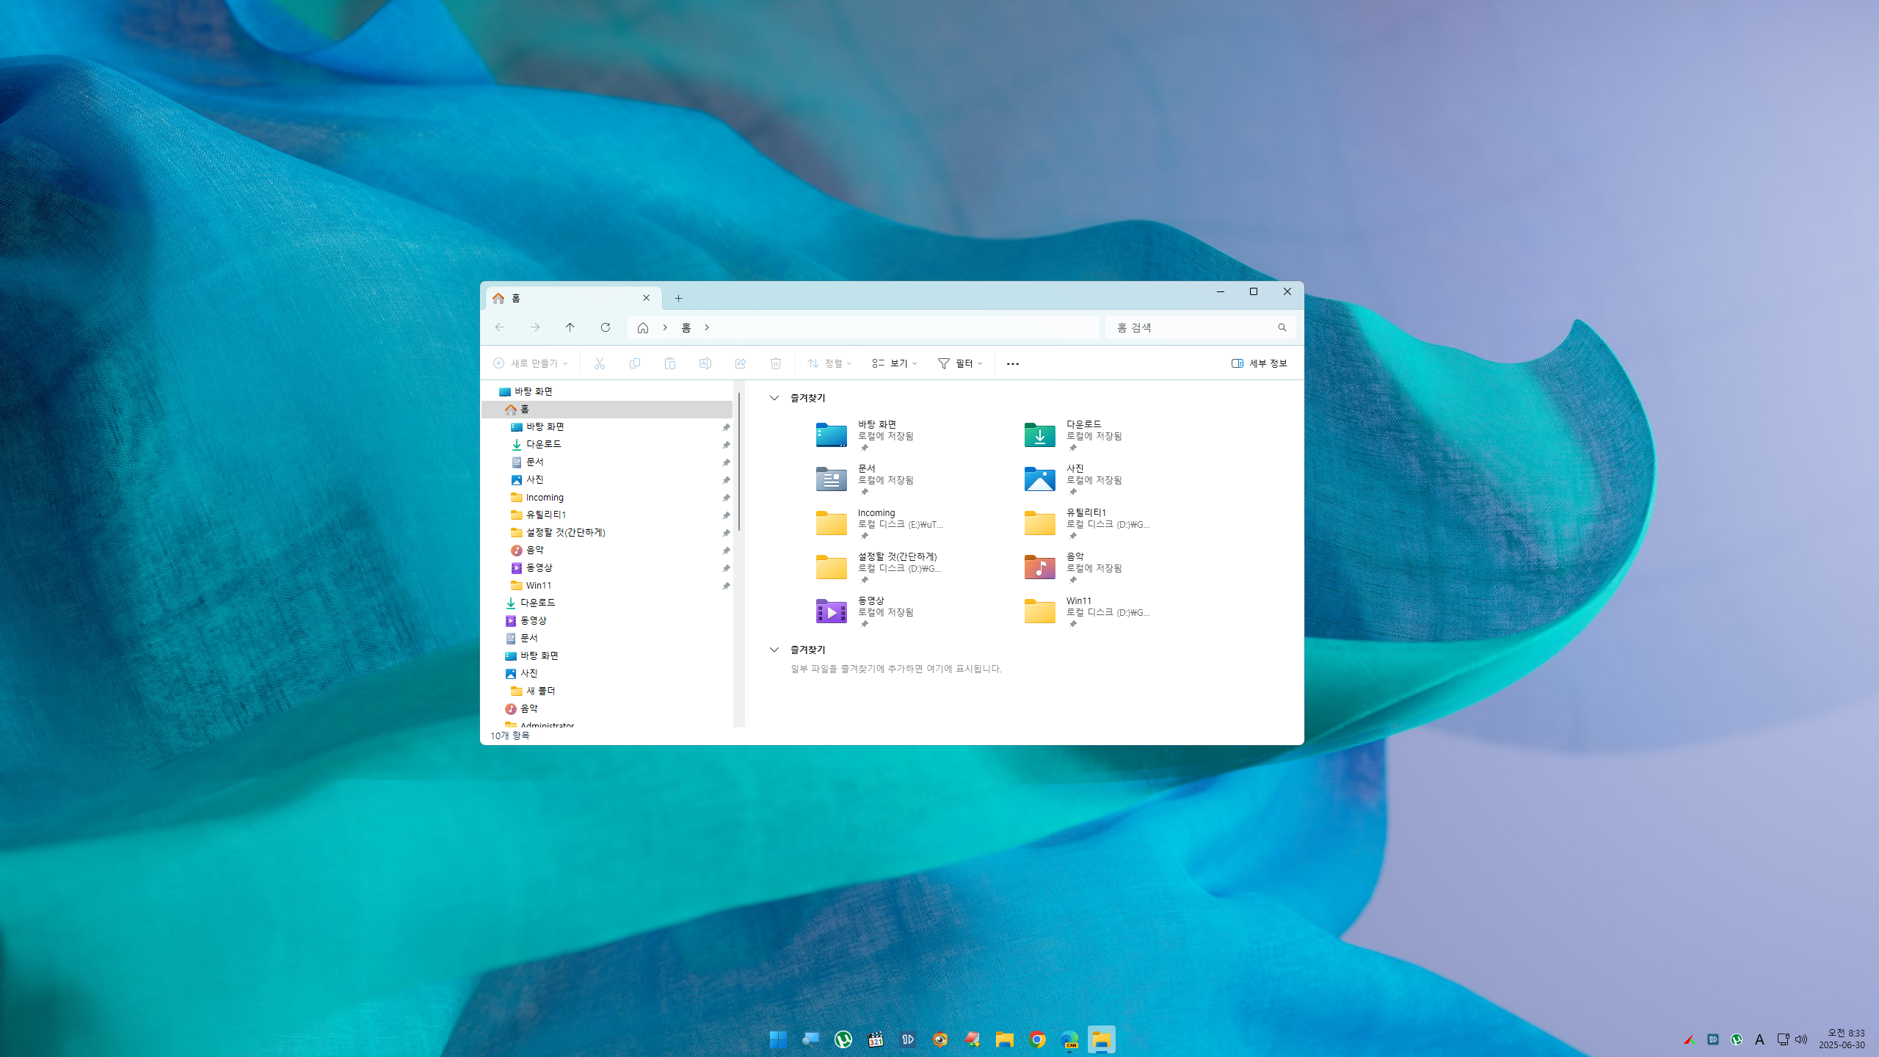Open the 다운로드 folder in favorites grid

tap(1039, 435)
